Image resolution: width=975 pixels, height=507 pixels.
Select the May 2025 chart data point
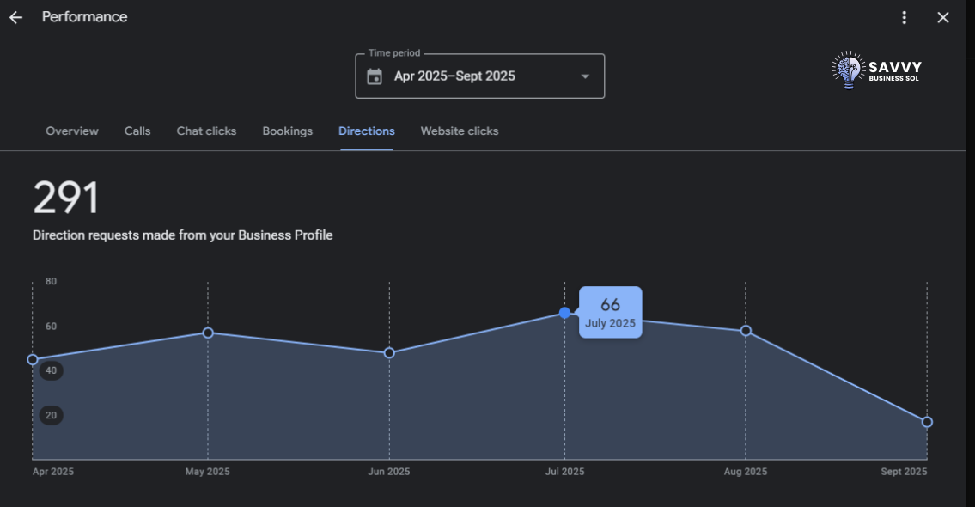[x=208, y=333]
